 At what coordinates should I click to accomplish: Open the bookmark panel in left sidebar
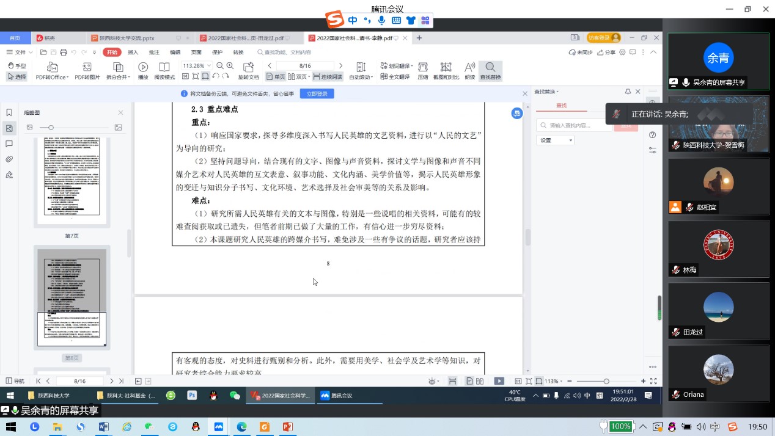click(x=9, y=112)
